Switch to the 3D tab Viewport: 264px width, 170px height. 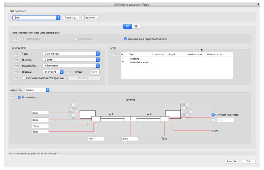136,27
